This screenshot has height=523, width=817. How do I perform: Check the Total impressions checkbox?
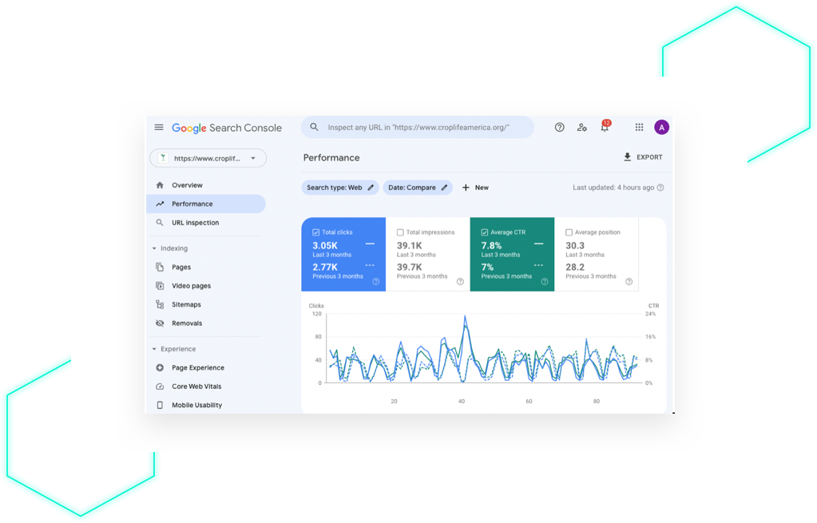click(400, 232)
